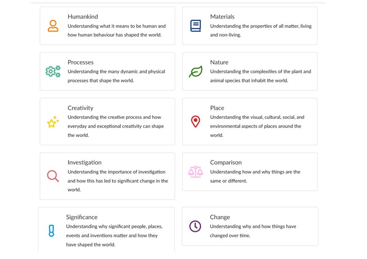The height and width of the screenshot is (259, 367).
Task: Open the Significance heading
Action: 82,217
